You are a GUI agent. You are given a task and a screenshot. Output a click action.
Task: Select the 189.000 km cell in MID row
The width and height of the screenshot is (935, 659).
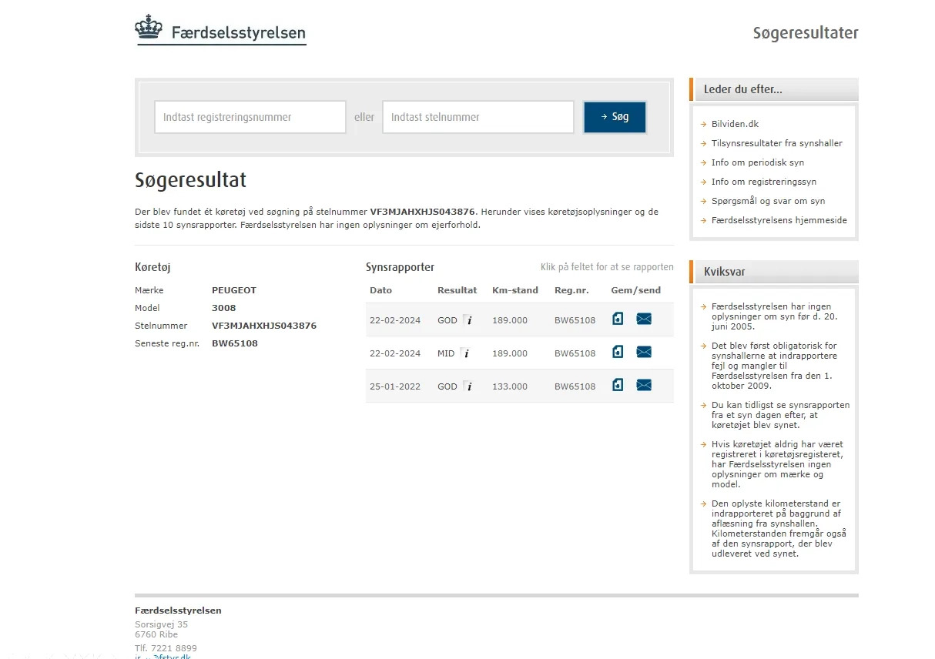click(x=510, y=353)
